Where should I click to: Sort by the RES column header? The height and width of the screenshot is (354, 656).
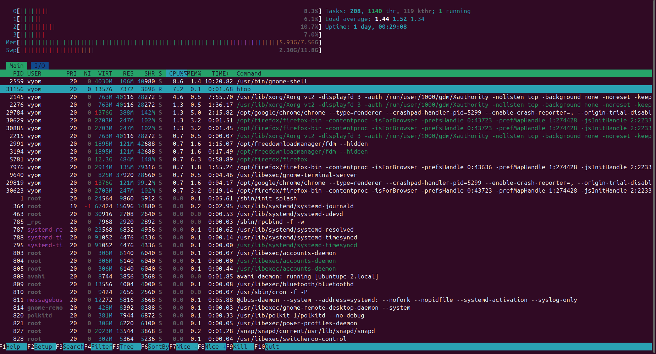(128, 73)
